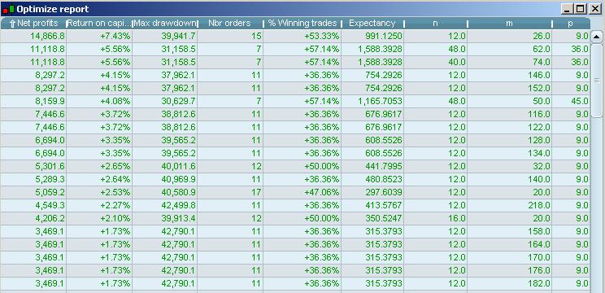
Task: Select net profit value 4,206.2
Action: tap(50, 218)
